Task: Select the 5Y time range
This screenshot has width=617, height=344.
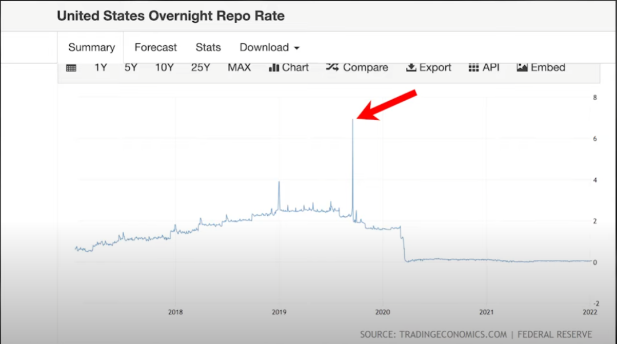Action: pos(130,68)
